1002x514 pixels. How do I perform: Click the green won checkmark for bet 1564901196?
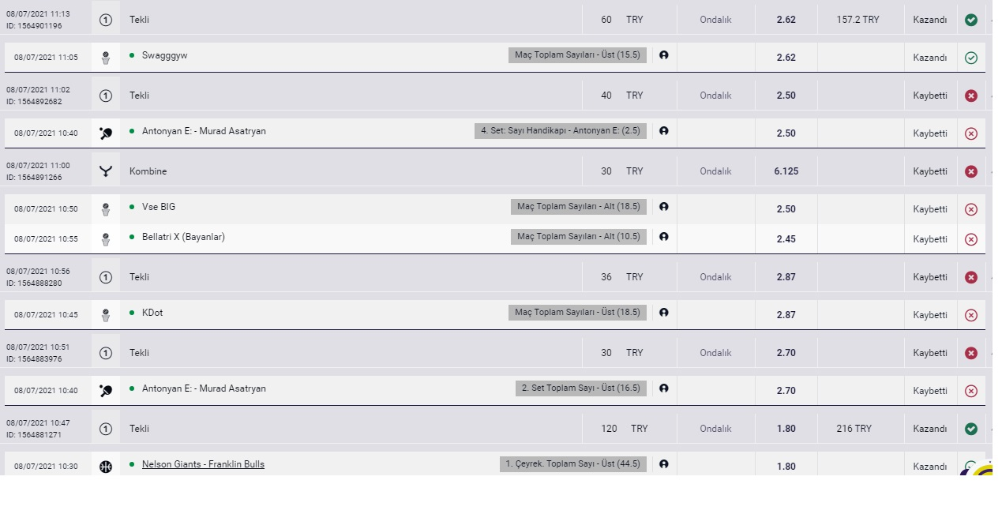click(x=971, y=20)
